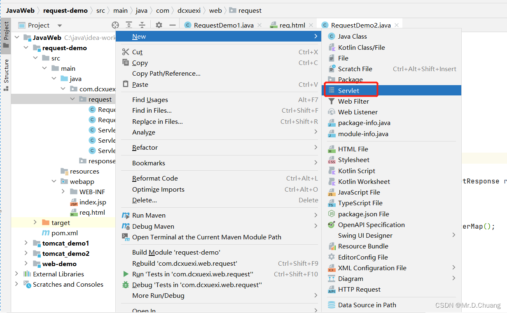Expand the External Libraries node
This screenshot has width=507, height=313.
[16, 274]
